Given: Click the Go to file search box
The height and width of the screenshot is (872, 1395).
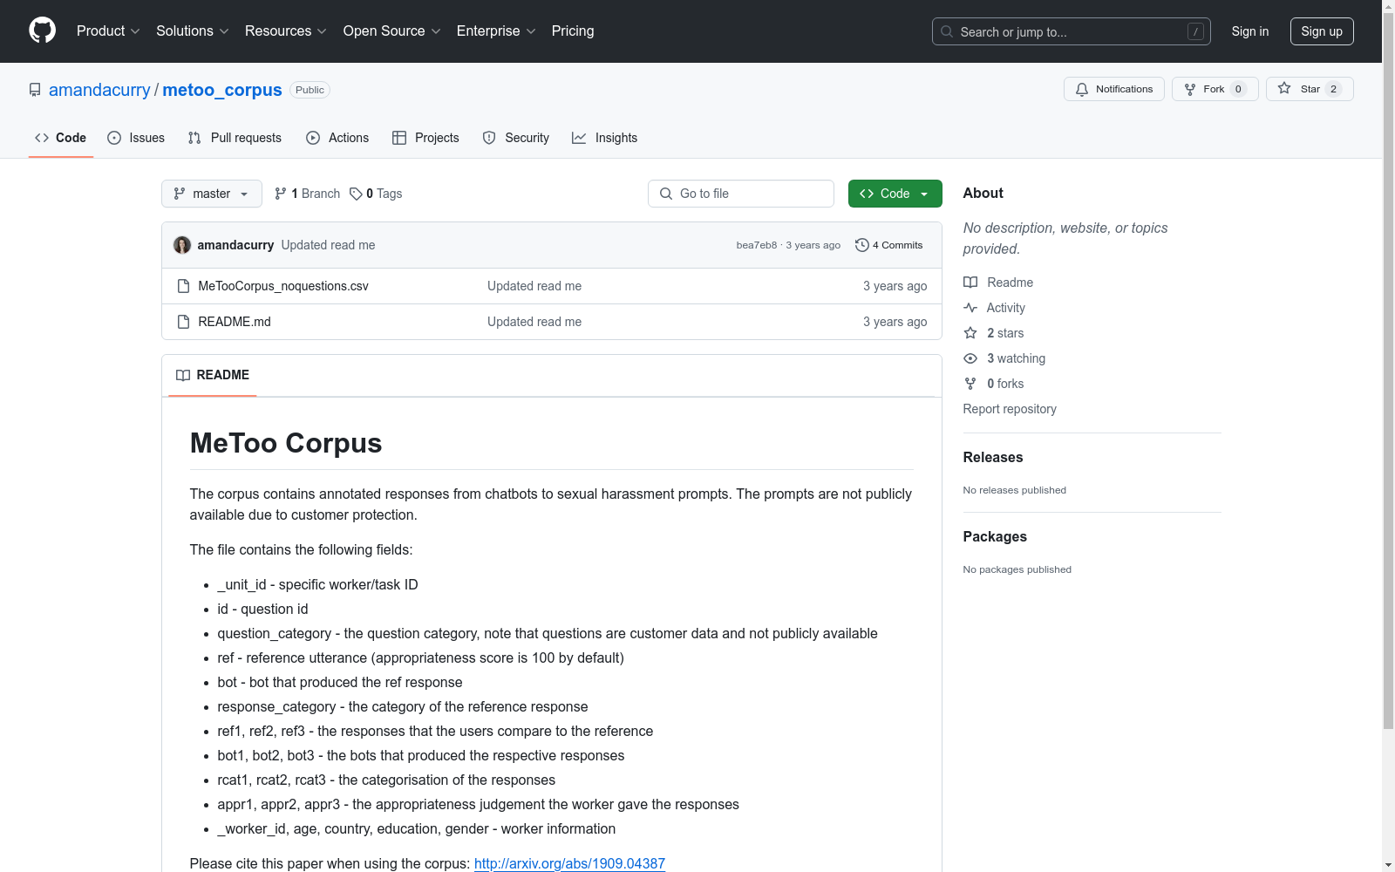Looking at the screenshot, I should point(741,194).
